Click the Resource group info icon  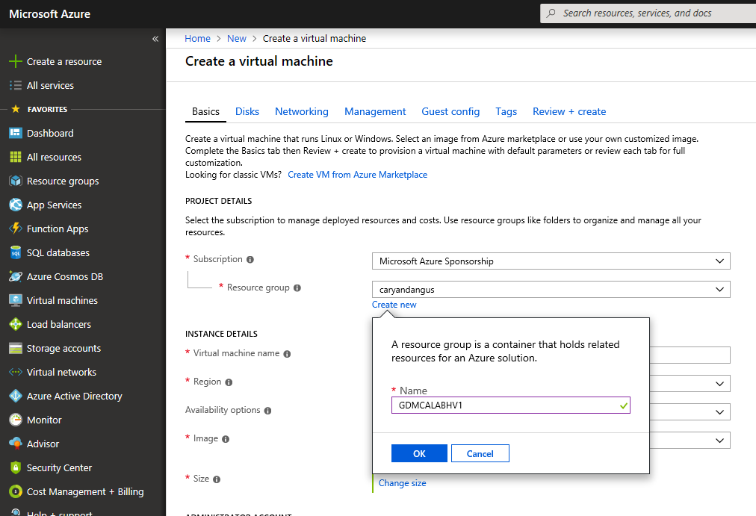click(x=297, y=288)
